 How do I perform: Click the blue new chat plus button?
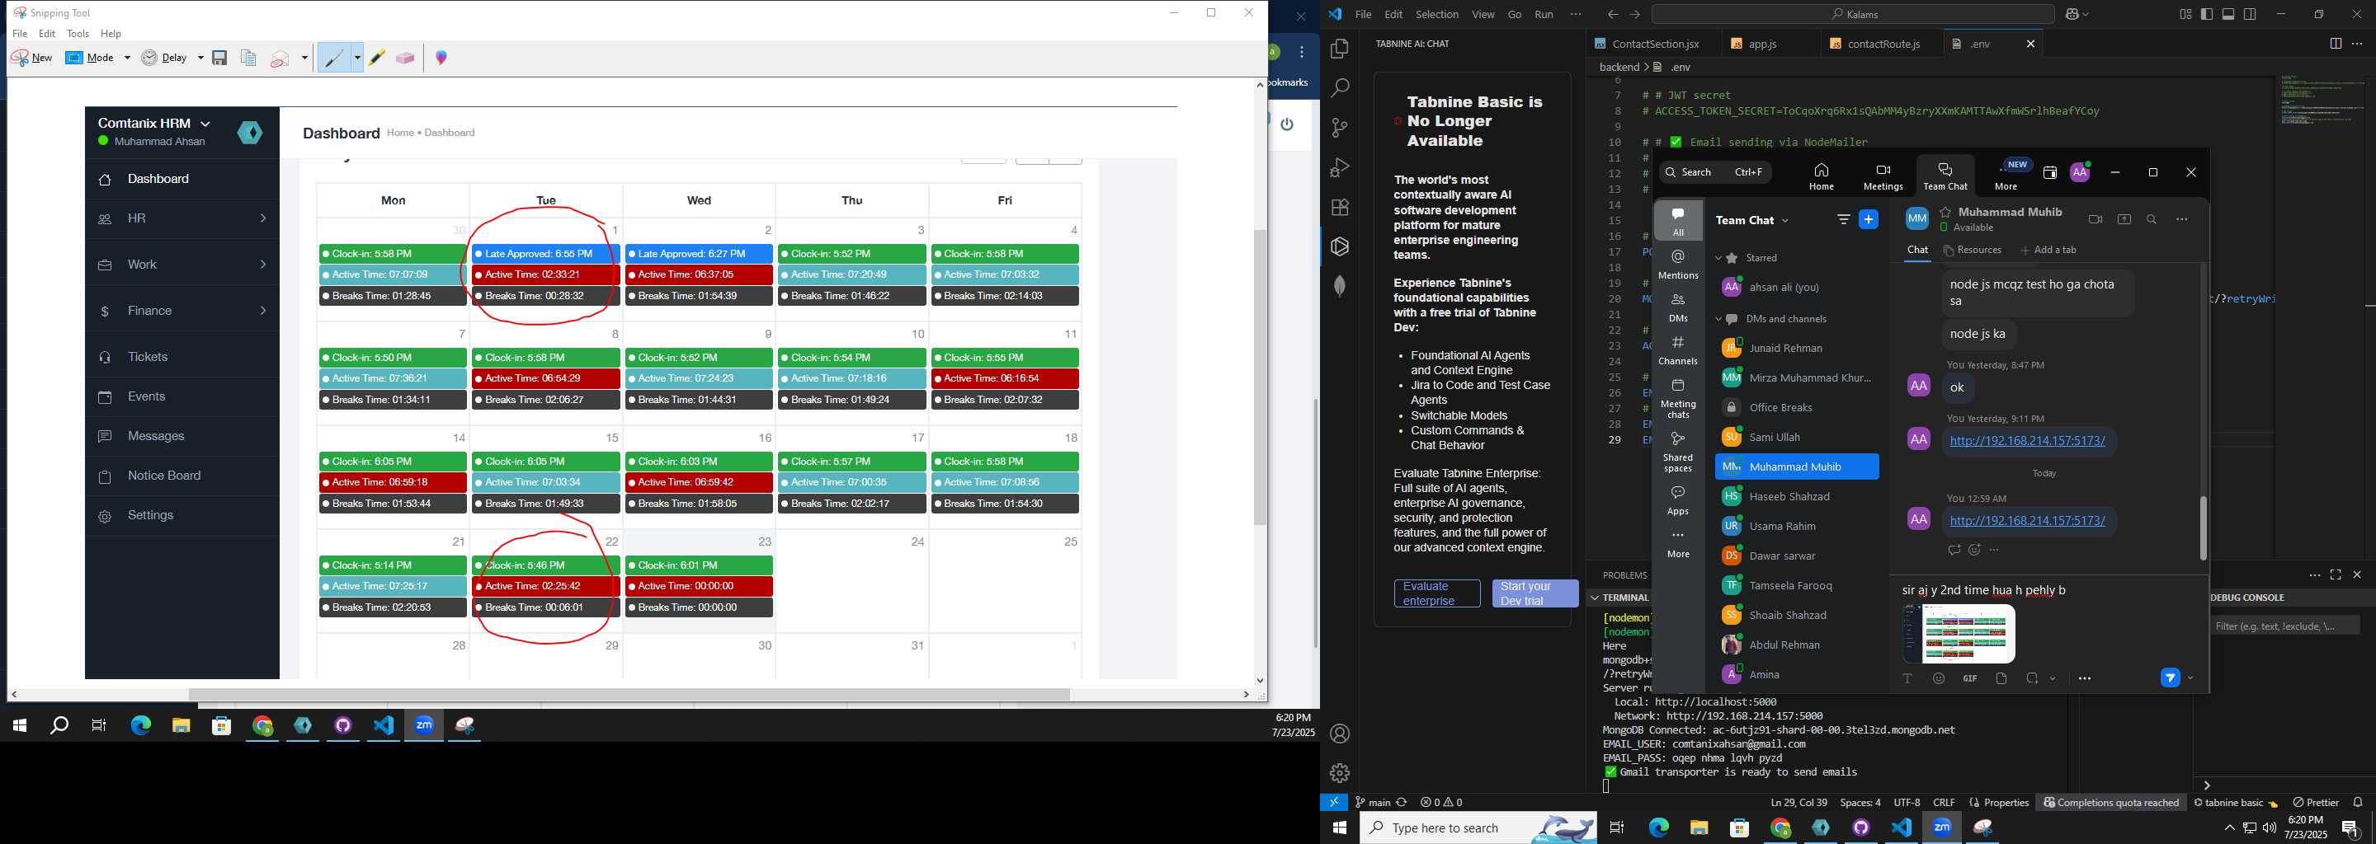[1869, 219]
